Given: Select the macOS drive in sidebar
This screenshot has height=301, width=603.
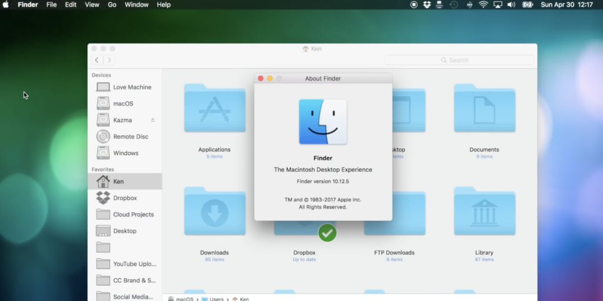Looking at the screenshot, I should [125, 103].
